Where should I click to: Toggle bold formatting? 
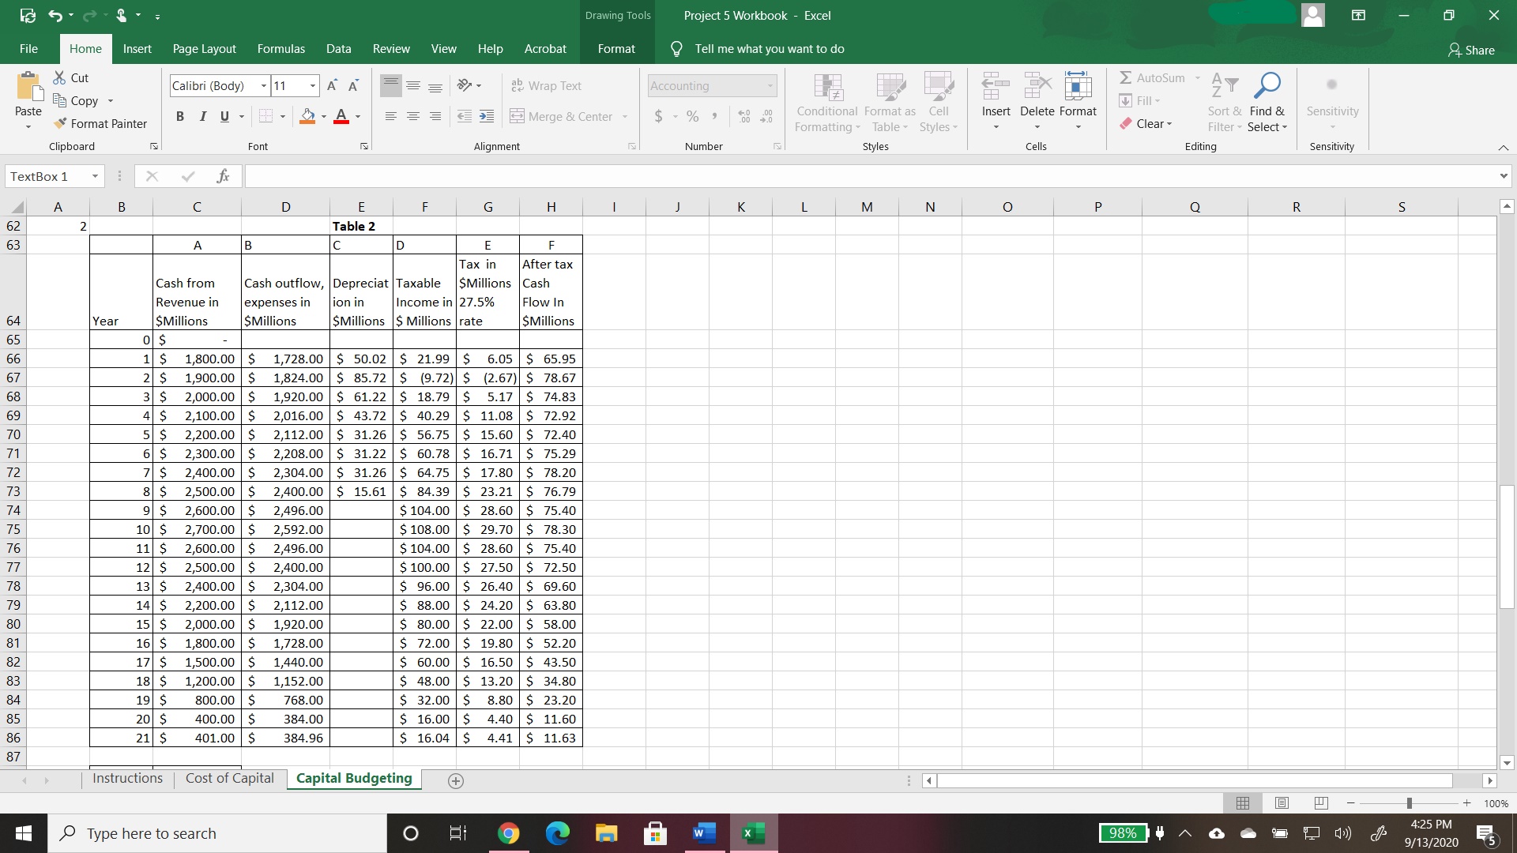tap(179, 116)
